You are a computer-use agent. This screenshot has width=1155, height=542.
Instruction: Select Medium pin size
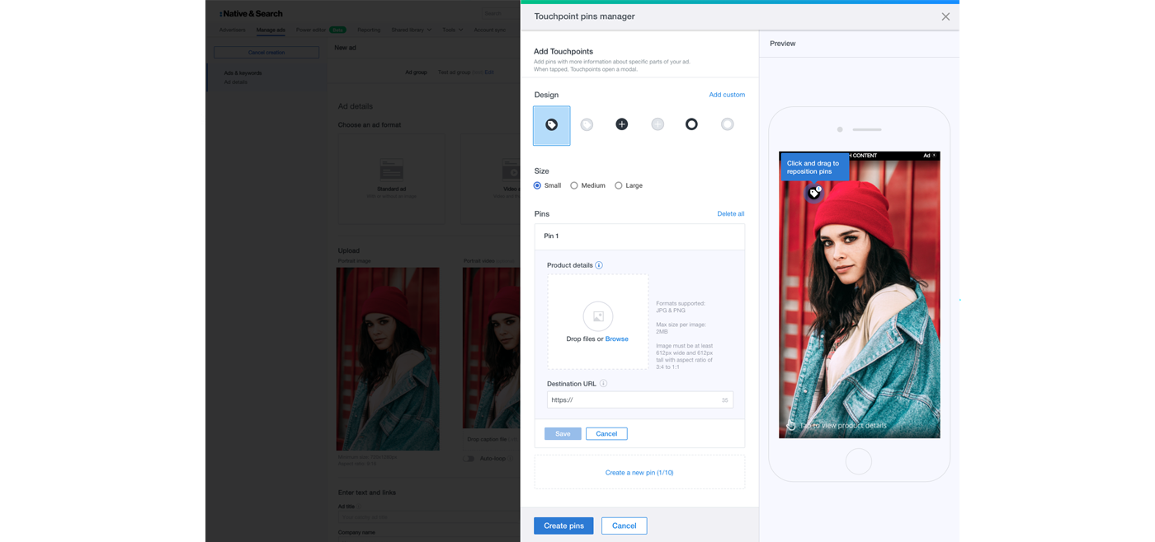[x=574, y=185]
